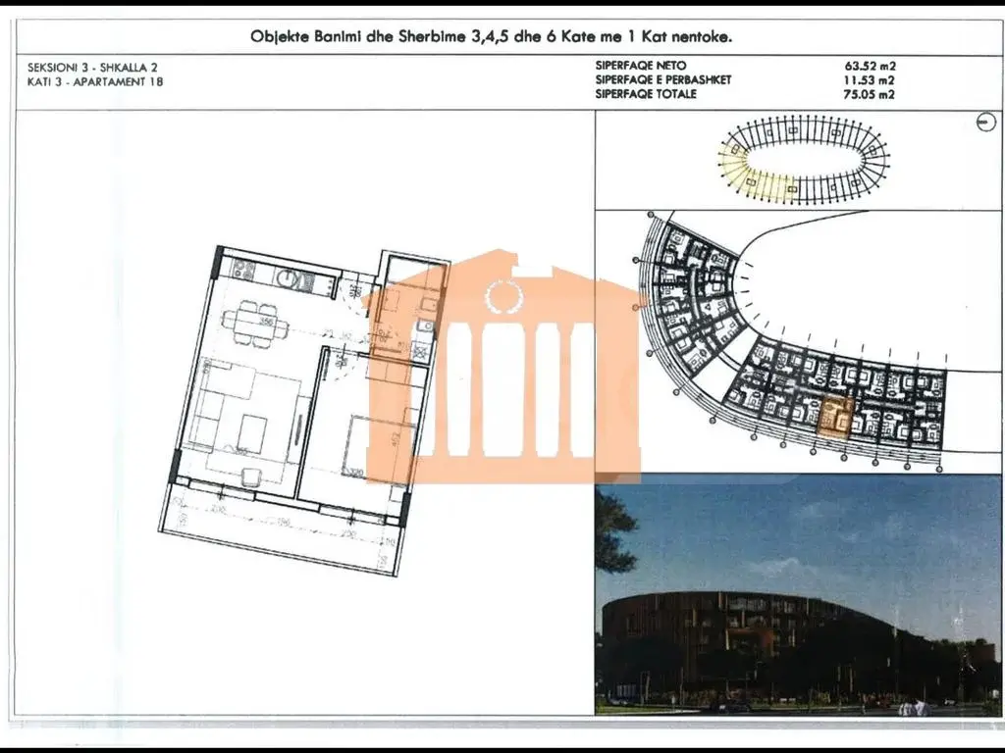Click the highlighted orange apartment in the section plan

tap(836, 418)
